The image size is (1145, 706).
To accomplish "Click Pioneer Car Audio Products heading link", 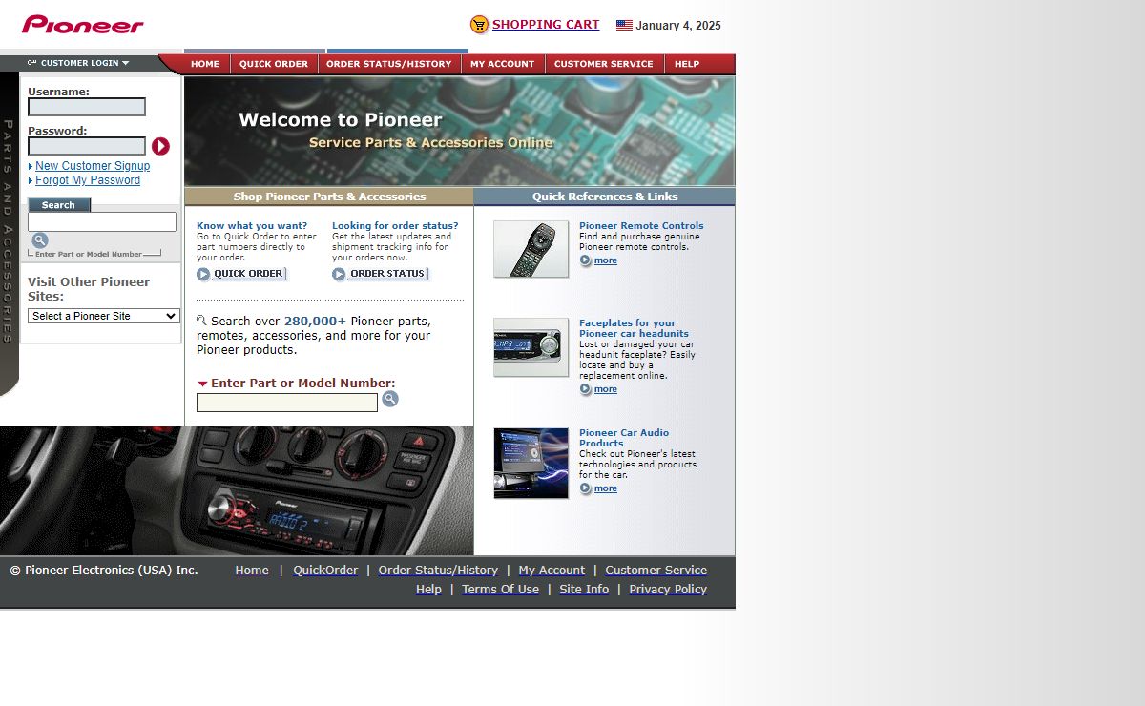I will [624, 438].
